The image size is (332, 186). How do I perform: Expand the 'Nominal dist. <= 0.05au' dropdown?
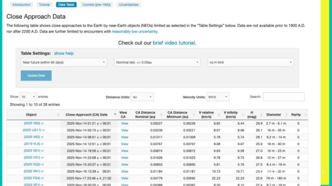click(x=157, y=62)
